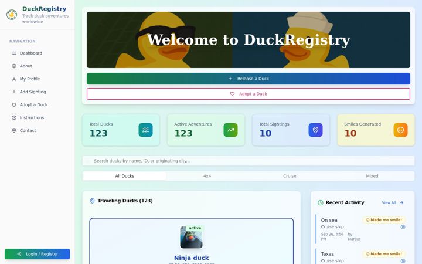Click the by Marcus author text
Screen dimensions: 422x264
click(354, 236)
